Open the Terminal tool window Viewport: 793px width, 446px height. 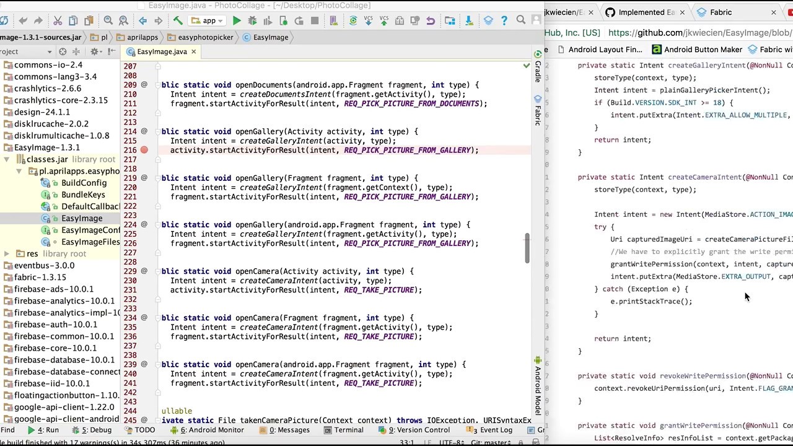(344, 430)
